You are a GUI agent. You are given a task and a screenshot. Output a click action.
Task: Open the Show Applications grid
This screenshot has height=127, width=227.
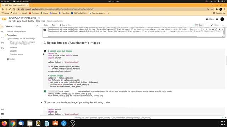click(x=223, y=123)
